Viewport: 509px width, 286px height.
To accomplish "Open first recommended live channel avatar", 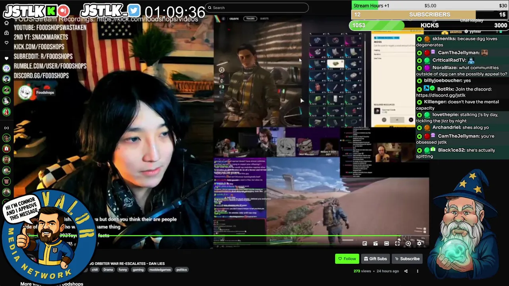I will tap(6, 138).
